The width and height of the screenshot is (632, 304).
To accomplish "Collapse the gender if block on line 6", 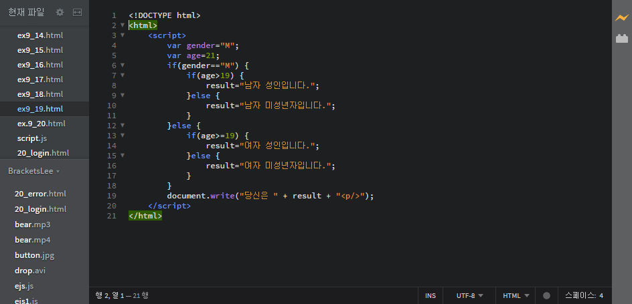I will 123,65.
